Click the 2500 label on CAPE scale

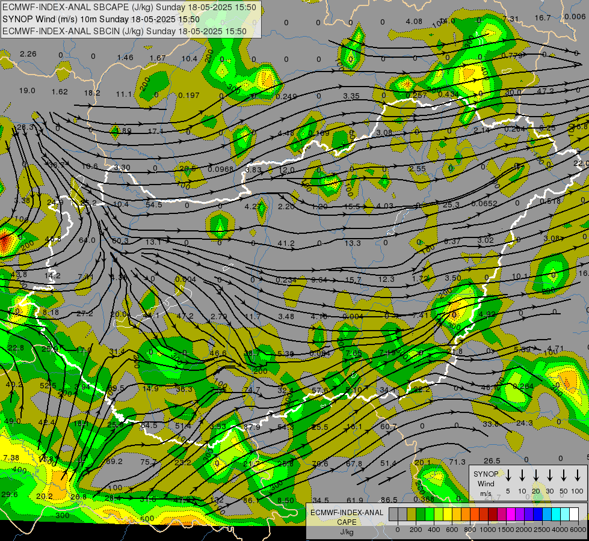[x=541, y=530]
